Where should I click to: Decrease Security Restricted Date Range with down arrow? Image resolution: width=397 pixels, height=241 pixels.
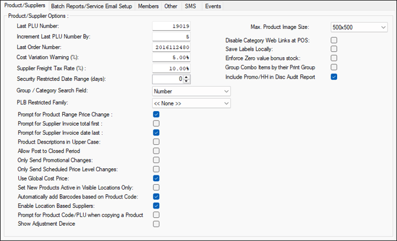(x=186, y=81)
